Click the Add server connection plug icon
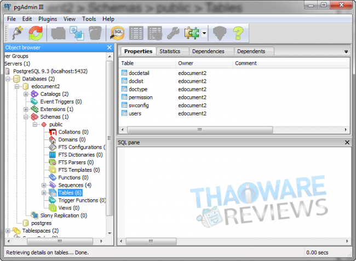Viewport: 356px width, 261px height. [x=18, y=33]
